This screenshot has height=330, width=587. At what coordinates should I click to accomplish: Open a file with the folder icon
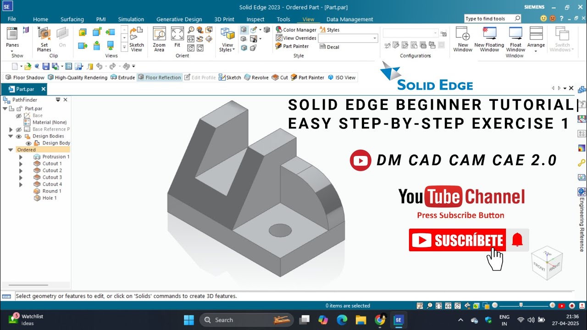[28, 66]
